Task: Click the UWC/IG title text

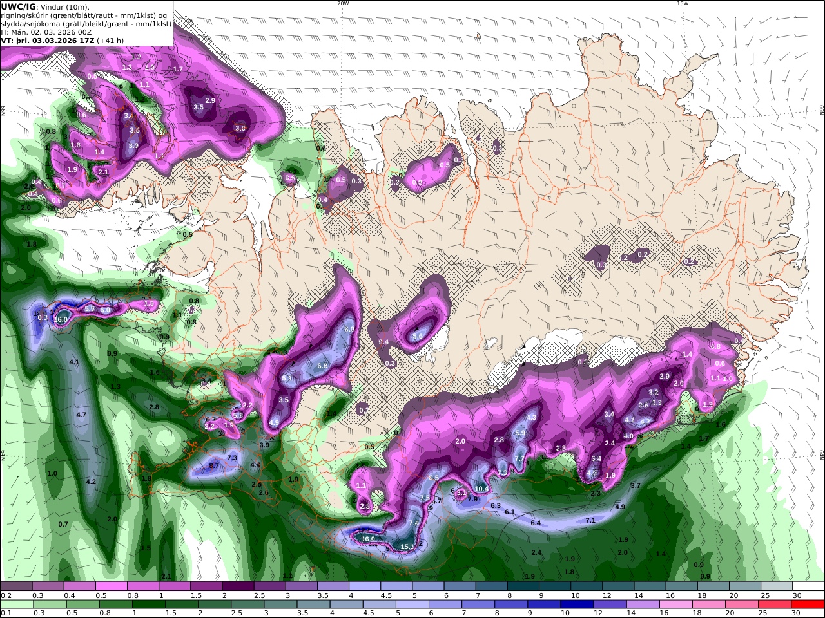Action: point(19,6)
